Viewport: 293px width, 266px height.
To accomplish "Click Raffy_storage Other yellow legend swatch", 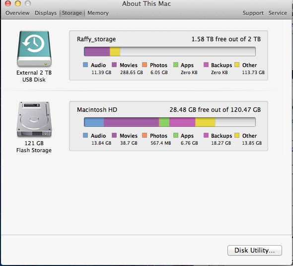I will click(237, 65).
